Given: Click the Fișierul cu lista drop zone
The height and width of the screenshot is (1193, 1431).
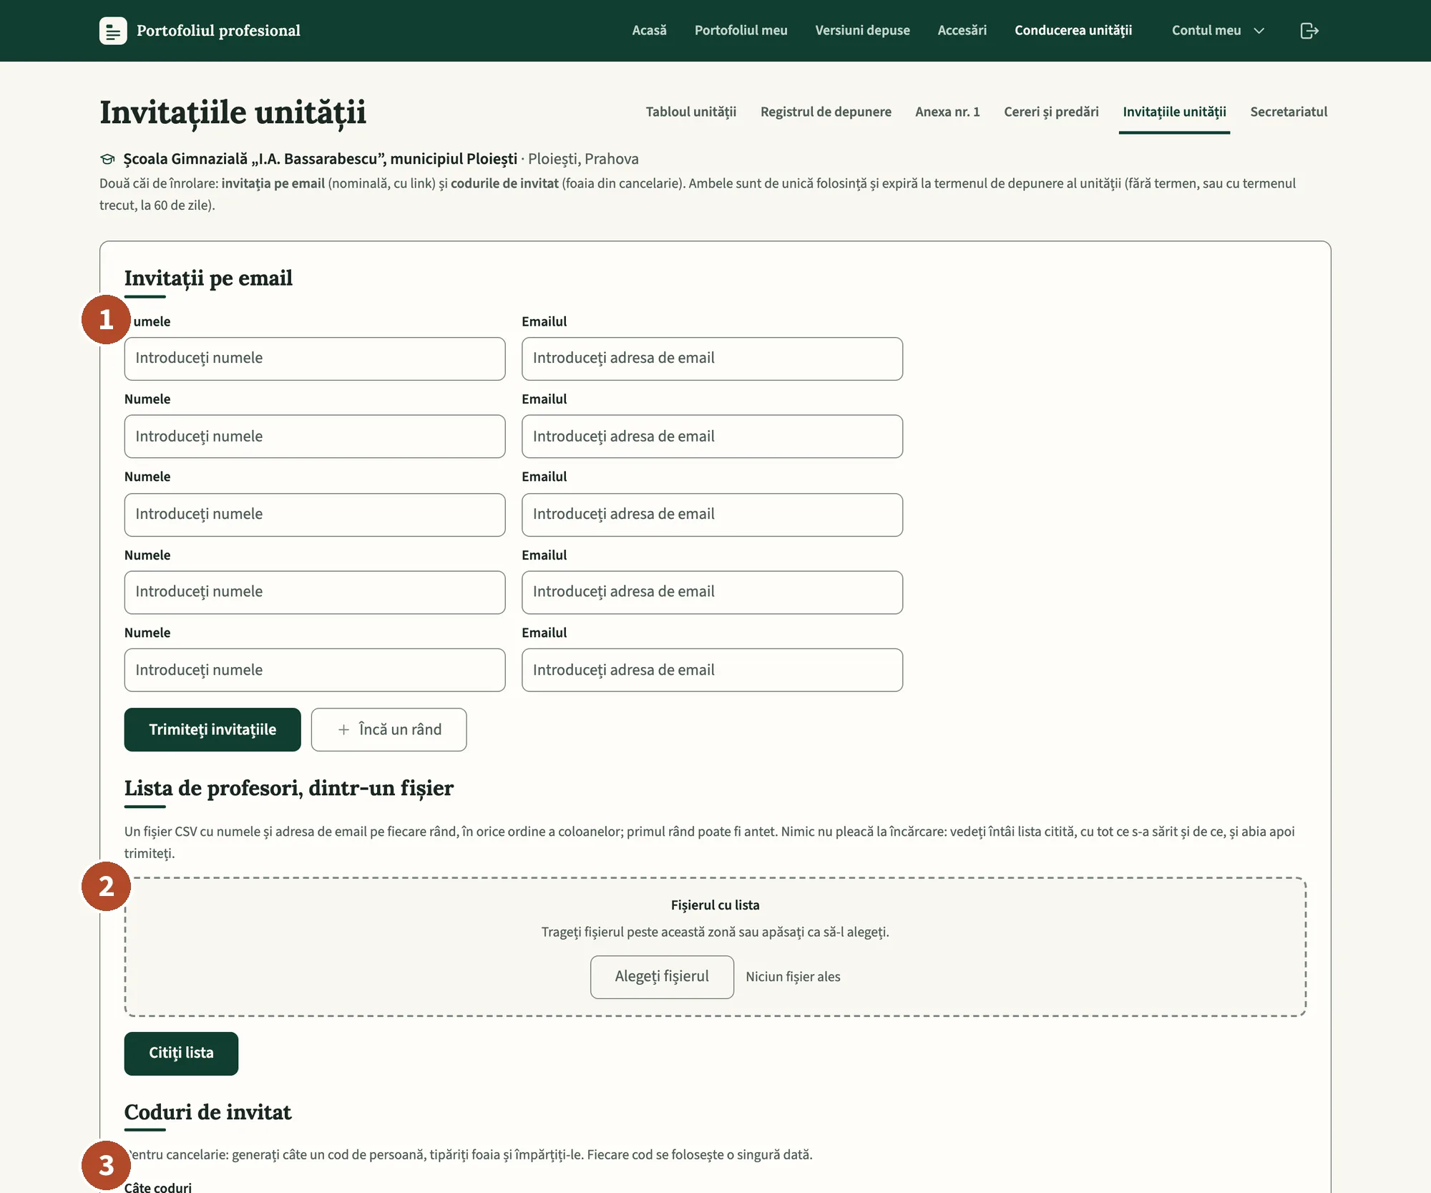Looking at the screenshot, I should (x=715, y=946).
